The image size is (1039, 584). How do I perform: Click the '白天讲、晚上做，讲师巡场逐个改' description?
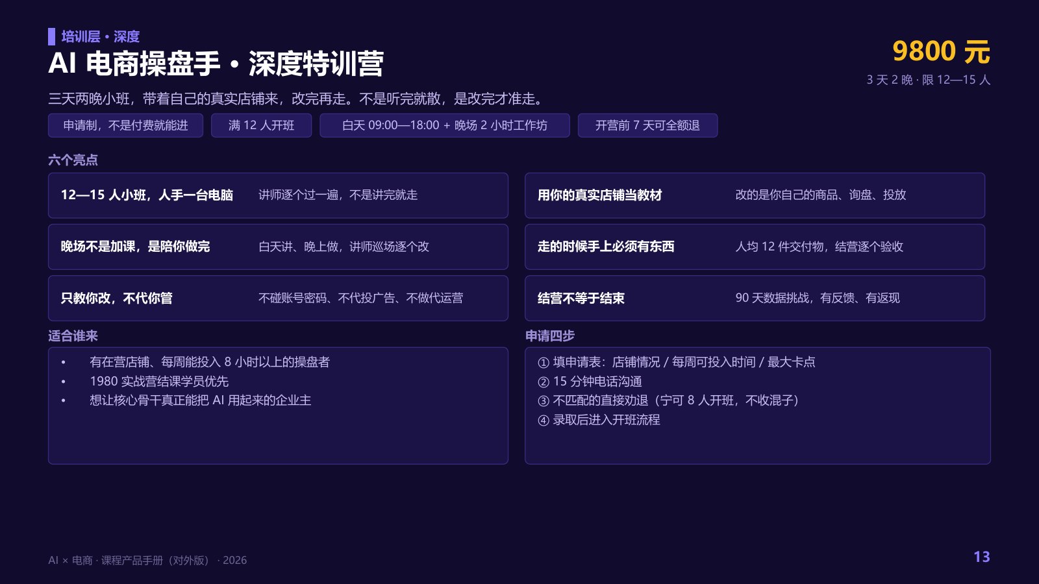[x=344, y=247]
